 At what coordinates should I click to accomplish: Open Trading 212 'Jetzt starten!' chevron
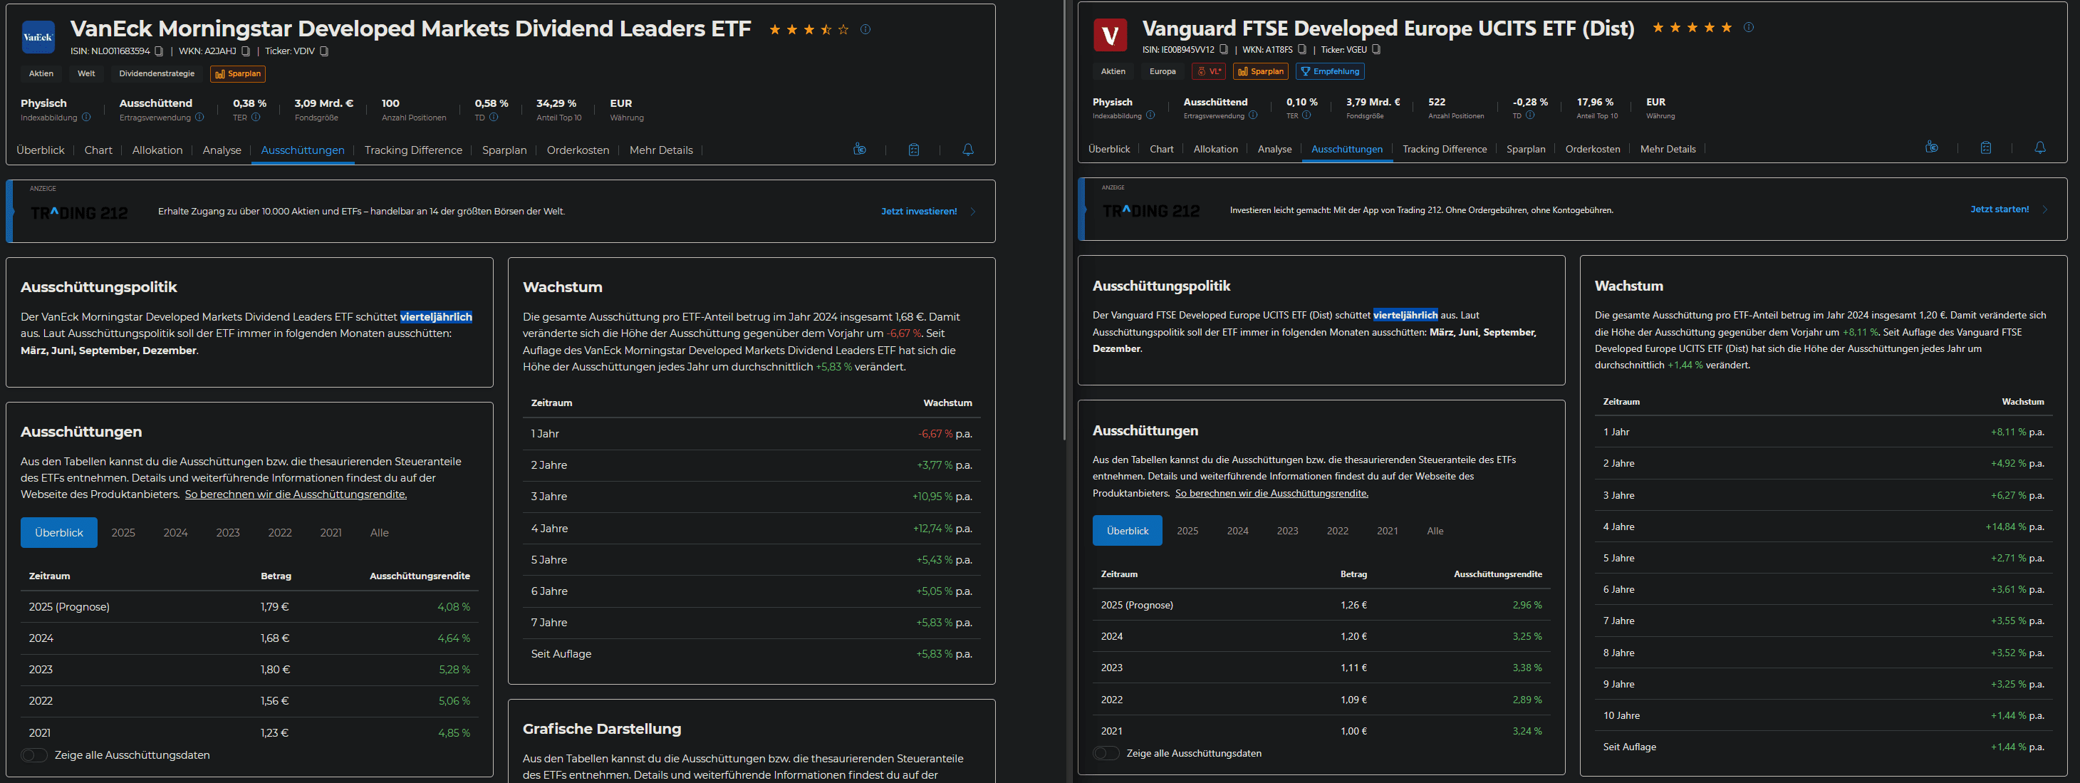coord(2045,210)
